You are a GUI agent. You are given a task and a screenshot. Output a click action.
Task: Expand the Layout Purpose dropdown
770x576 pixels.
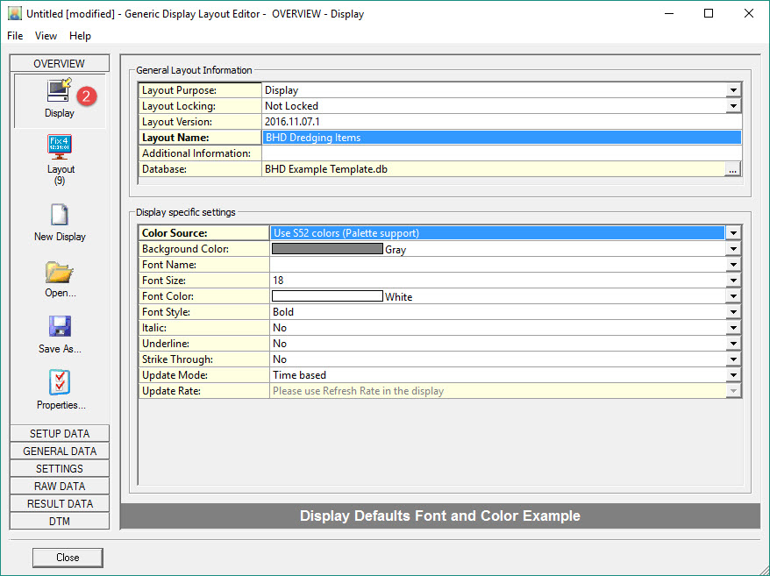733,90
